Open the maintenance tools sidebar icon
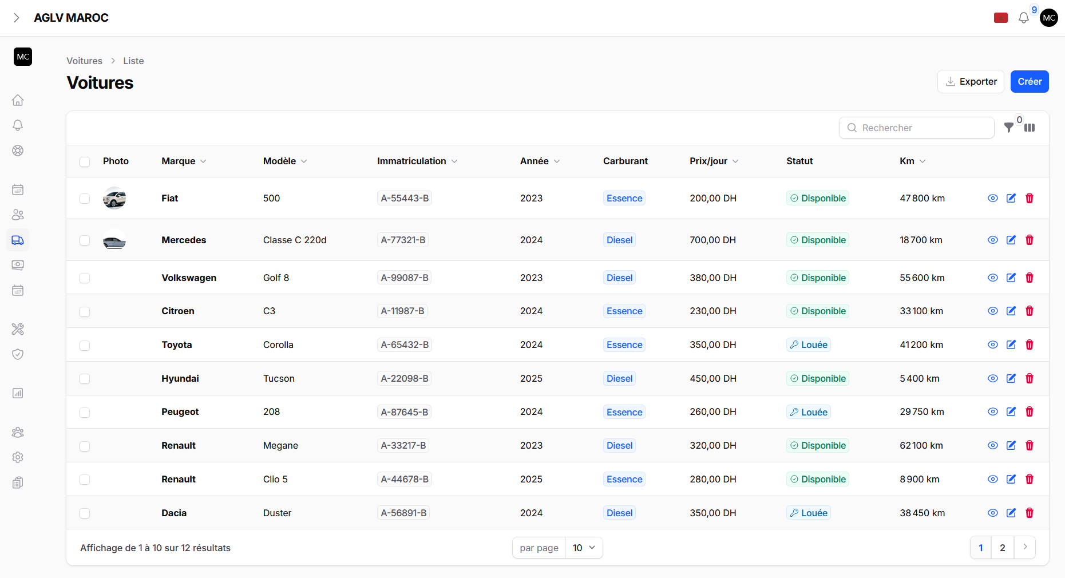Screen dimensions: 1065x578 tap(18, 329)
